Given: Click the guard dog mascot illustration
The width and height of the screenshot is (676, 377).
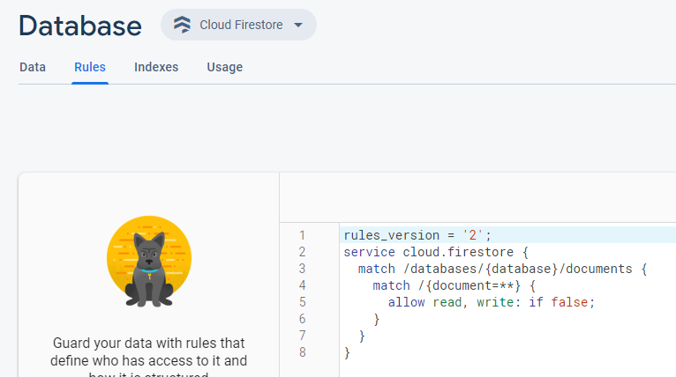Looking at the screenshot, I should pos(148,262).
